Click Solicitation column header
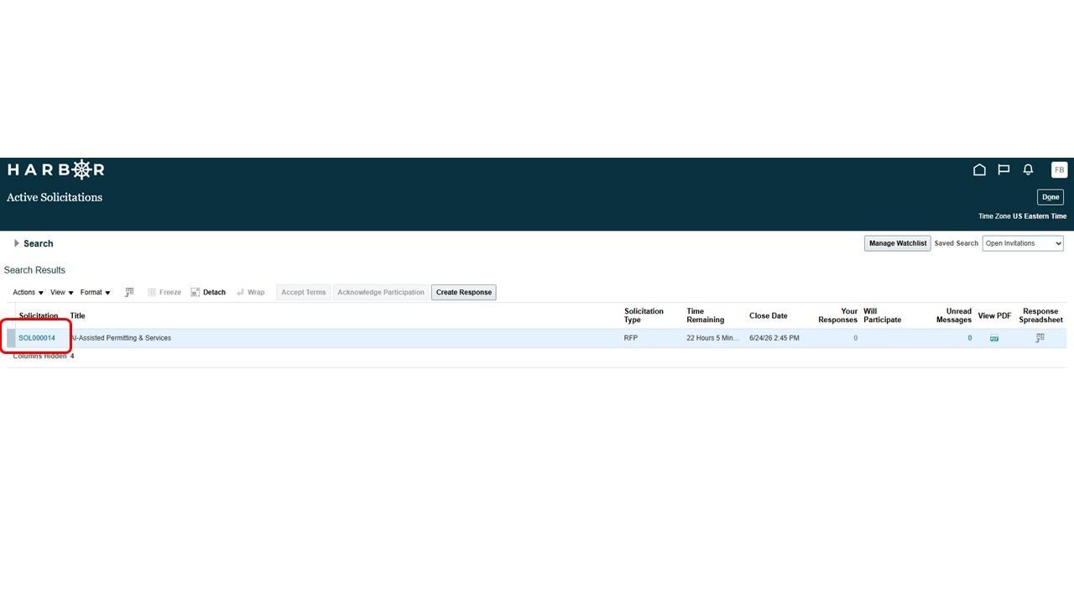Screen dimensions: 1074x604 pyautogui.click(x=39, y=315)
